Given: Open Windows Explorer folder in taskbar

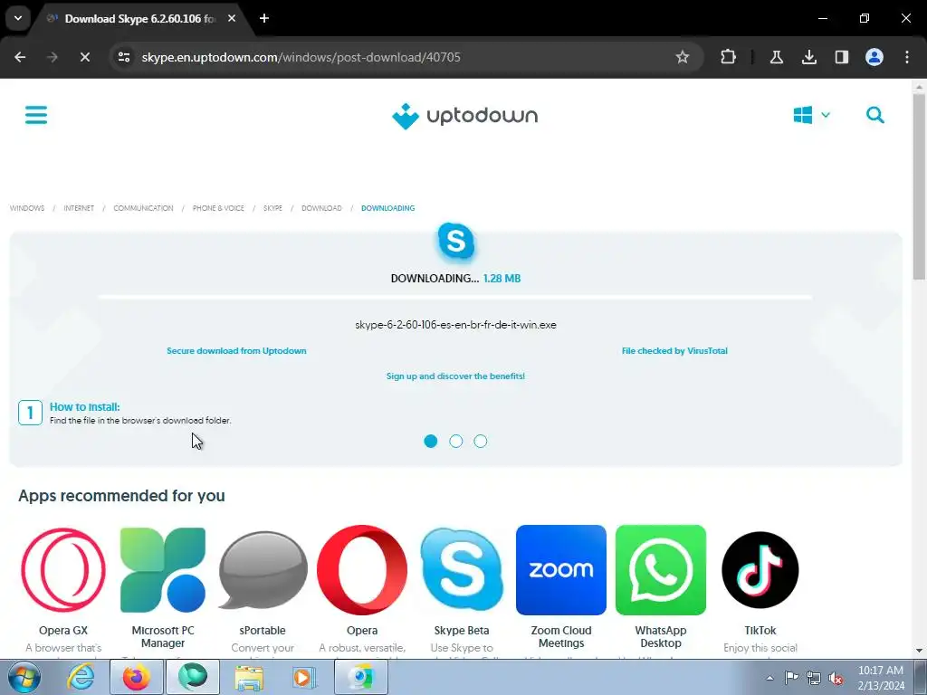Looking at the screenshot, I should point(249,677).
